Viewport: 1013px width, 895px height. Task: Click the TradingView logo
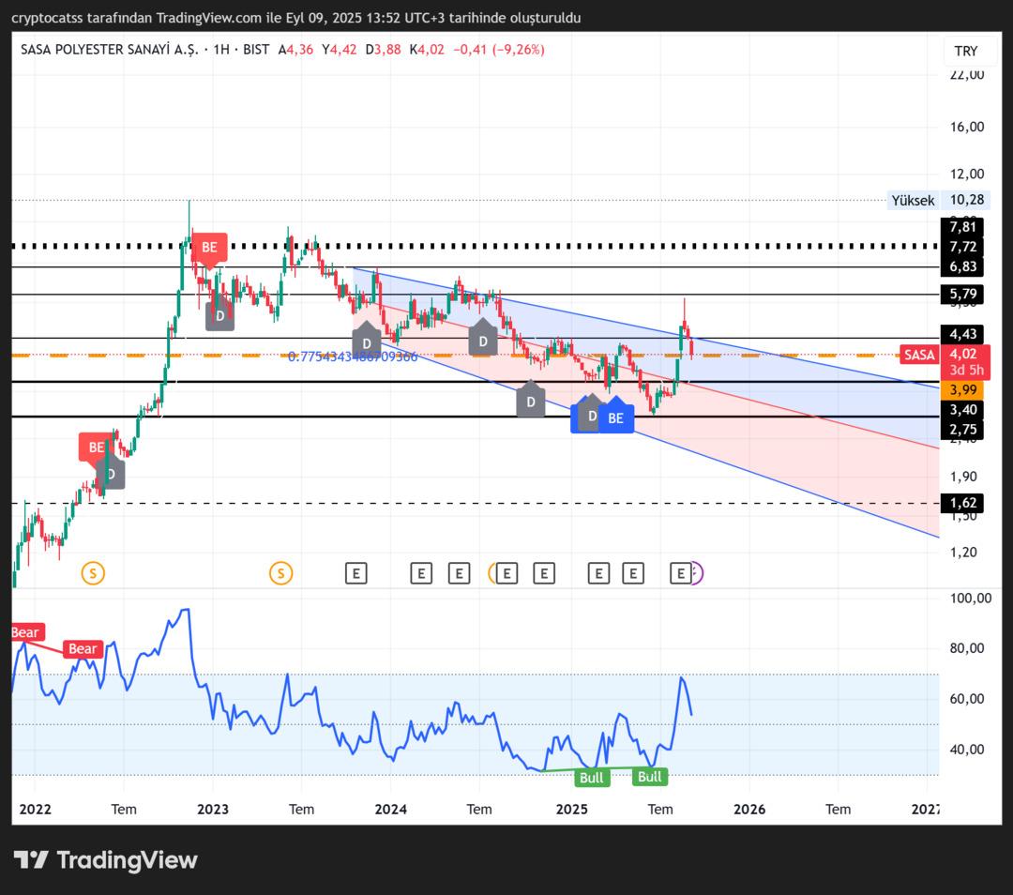[x=105, y=860]
